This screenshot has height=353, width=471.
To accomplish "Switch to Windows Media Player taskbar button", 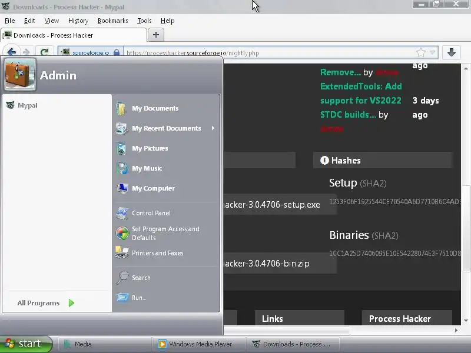I will [199, 344].
